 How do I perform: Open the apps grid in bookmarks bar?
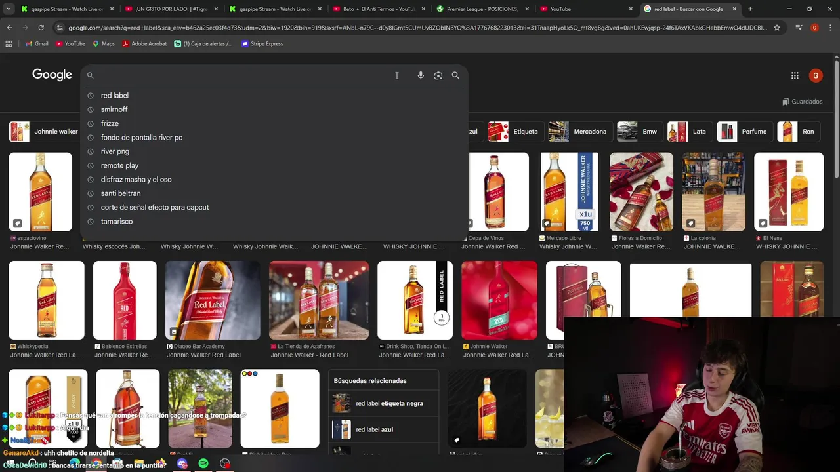(x=9, y=43)
